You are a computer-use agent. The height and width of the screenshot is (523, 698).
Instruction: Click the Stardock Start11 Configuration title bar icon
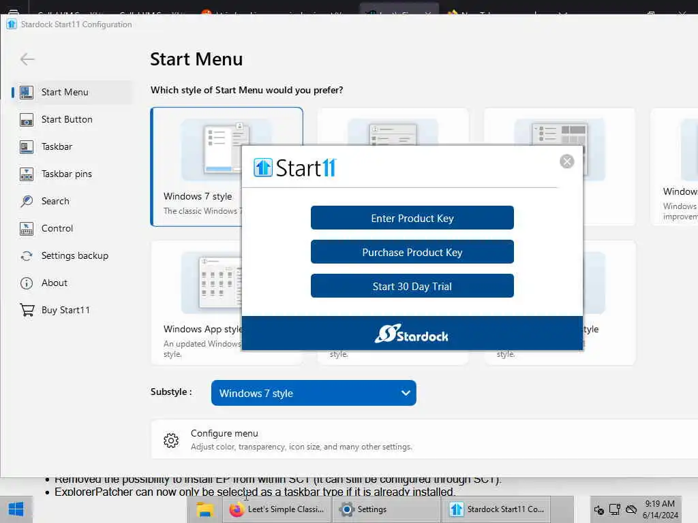point(12,24)
